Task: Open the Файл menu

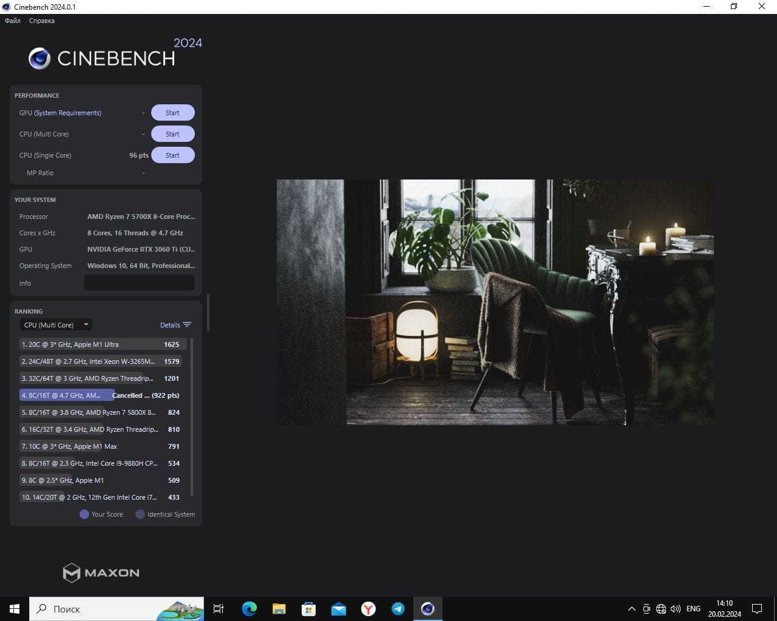Action: (x=13, y=21)
